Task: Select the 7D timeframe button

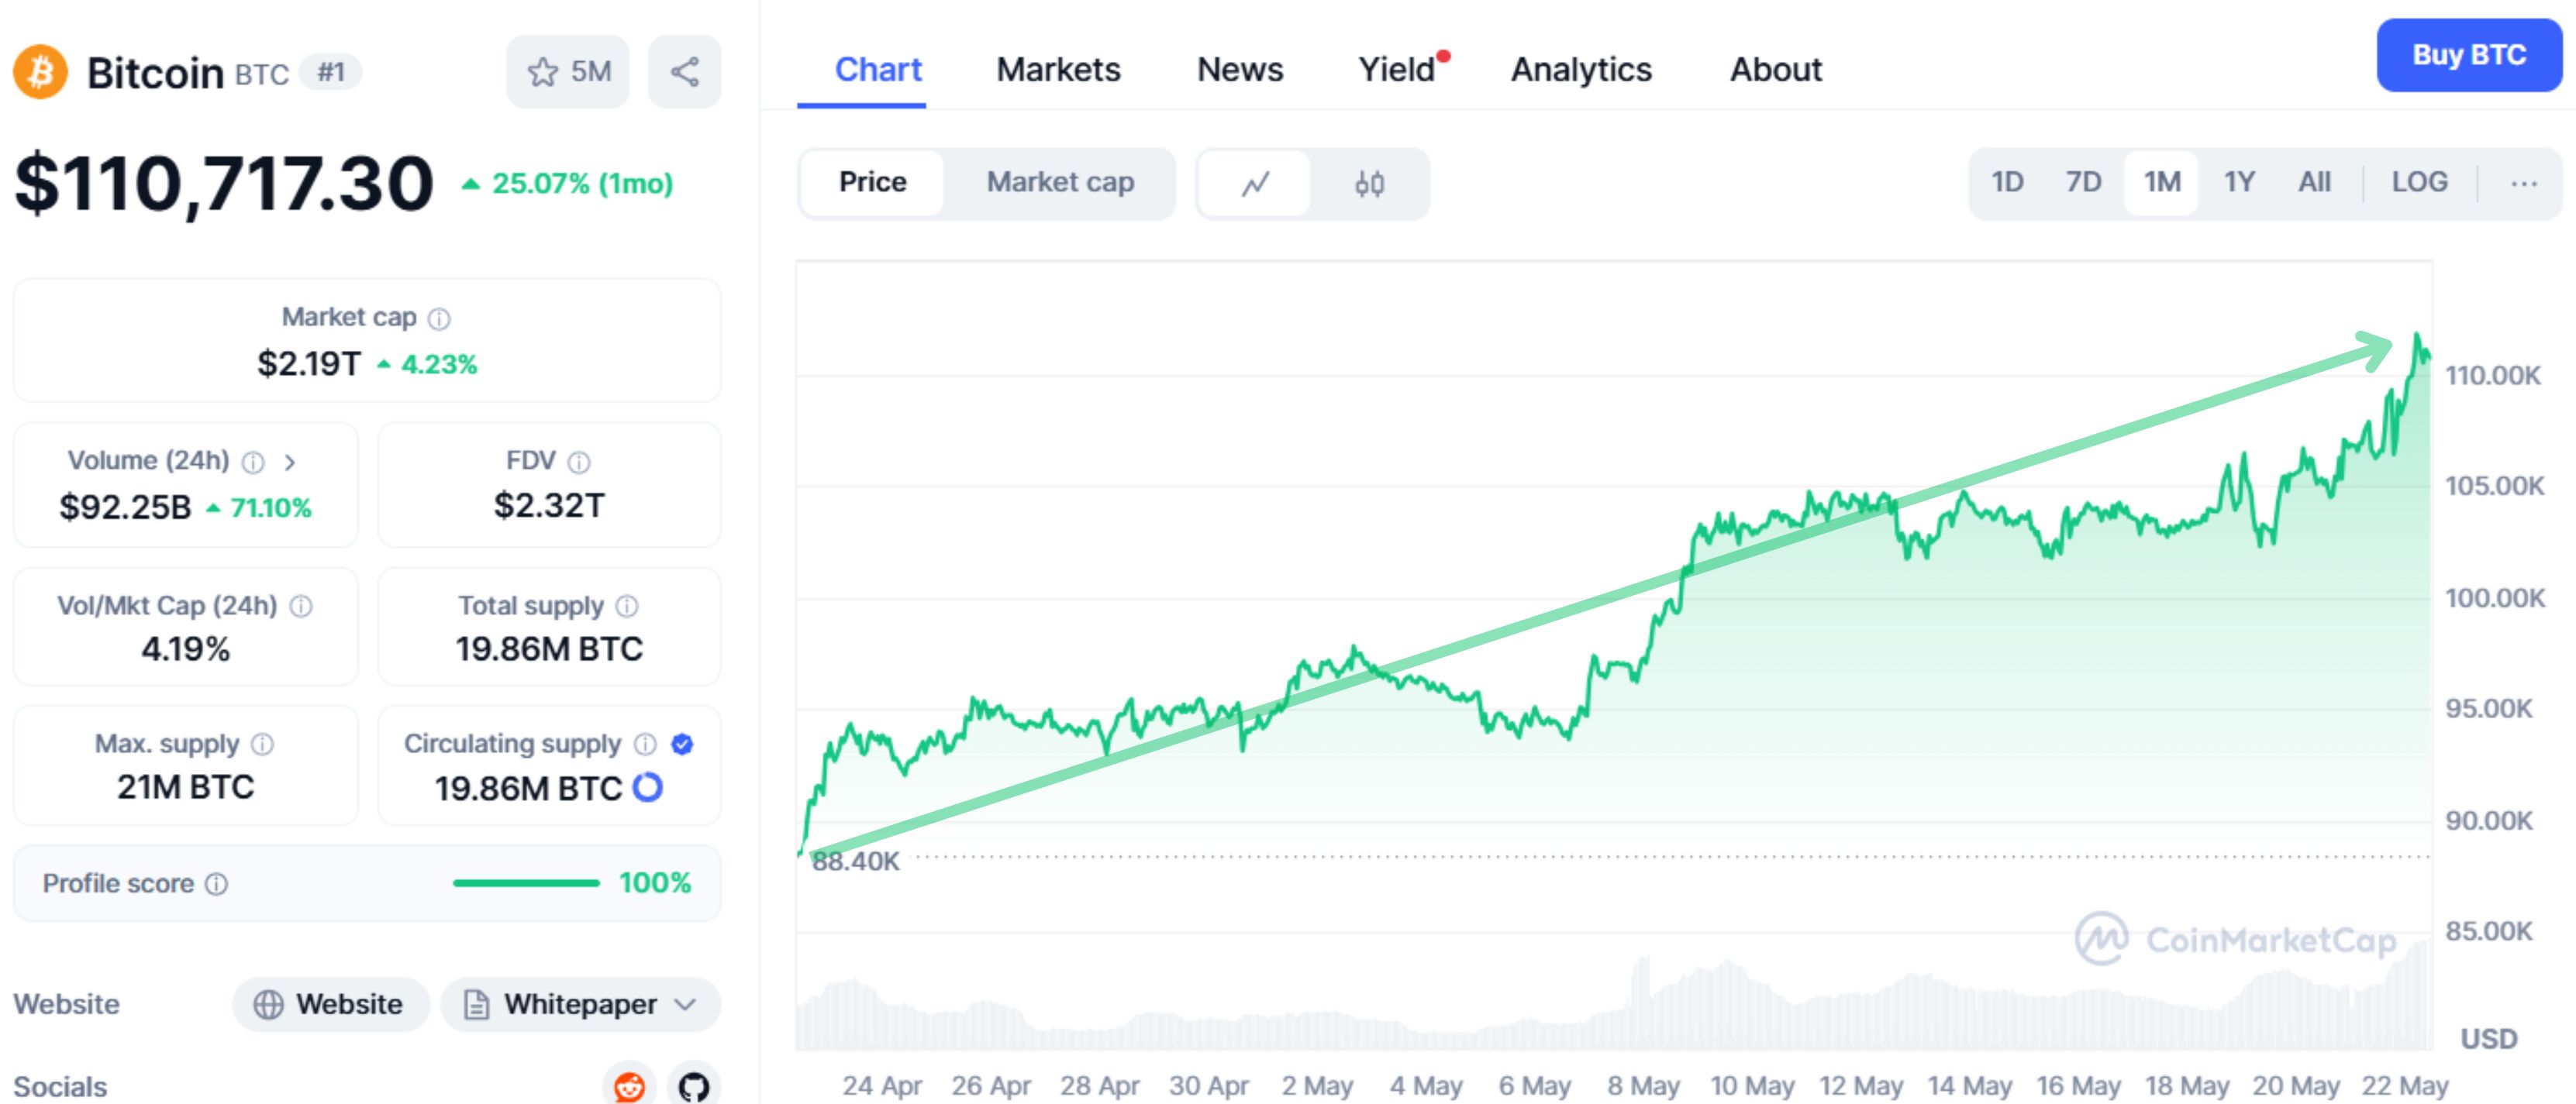Action: (x=2083, y=182)
